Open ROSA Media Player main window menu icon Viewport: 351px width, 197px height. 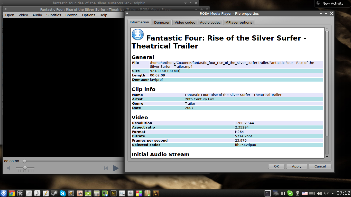tap(6, 9)
